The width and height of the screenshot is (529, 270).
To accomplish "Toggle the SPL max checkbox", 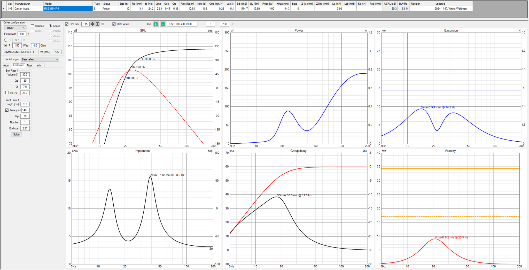I will click(x=67, y=24).
